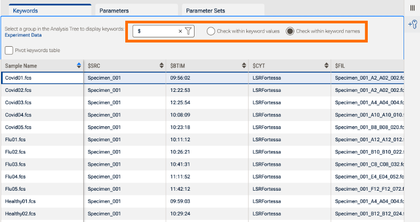
Task: Switch to the Parameters tab
Action: [x=136, y=10]
